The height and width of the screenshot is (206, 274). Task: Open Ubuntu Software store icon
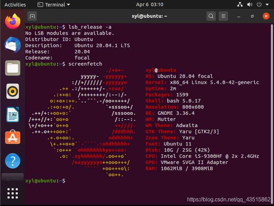(13, 137)
